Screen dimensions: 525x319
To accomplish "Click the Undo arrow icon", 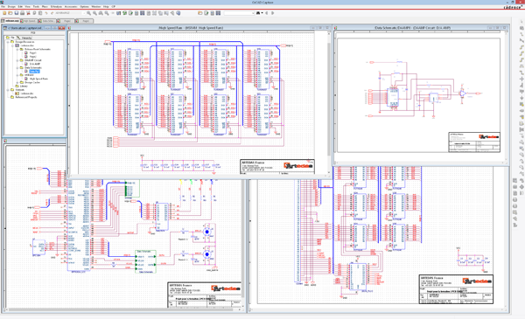I will point(46,13).
